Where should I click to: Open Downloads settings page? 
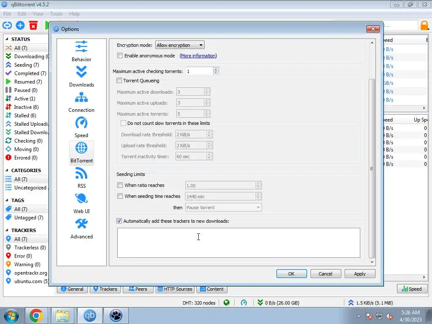[x=81, y=77]
